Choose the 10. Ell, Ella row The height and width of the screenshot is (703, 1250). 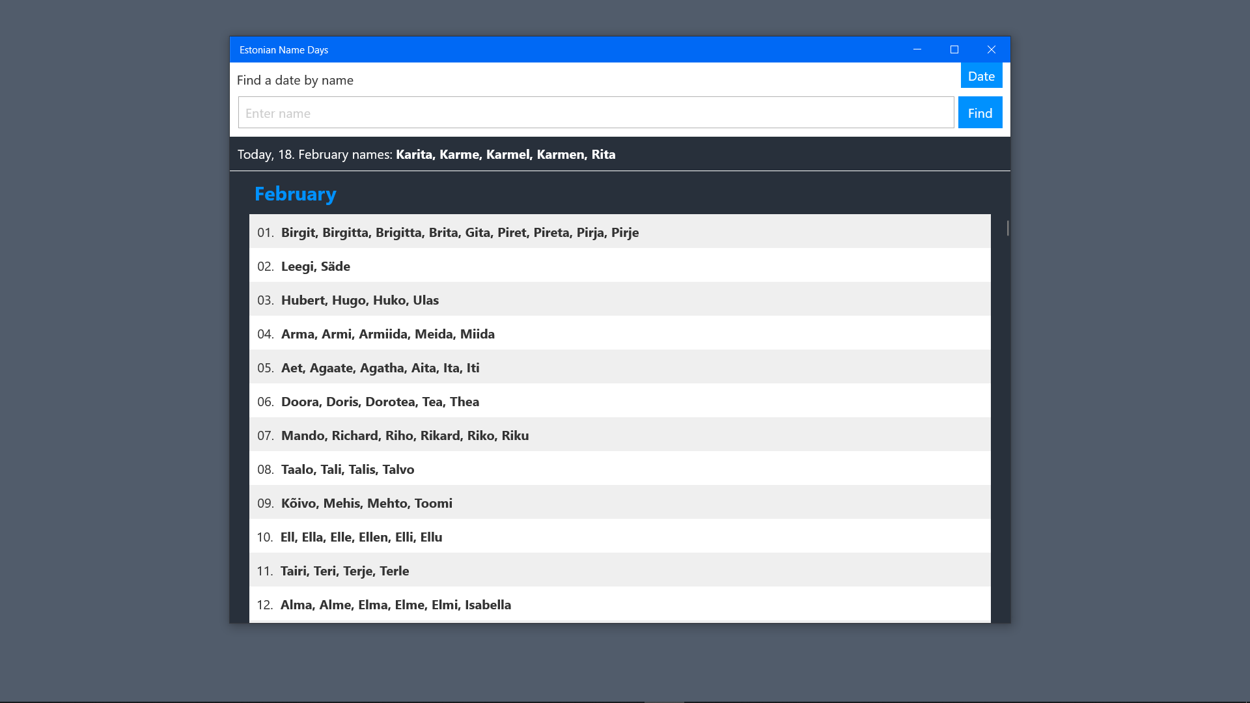coord(620,536)
